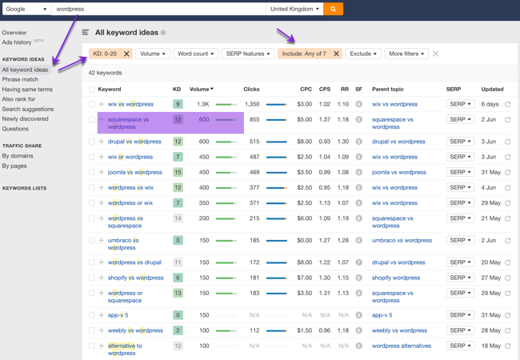Toggle the hamburger sidebar menu icon
The height and width of the screenshot is (360, 520).
tap(86, 33)
